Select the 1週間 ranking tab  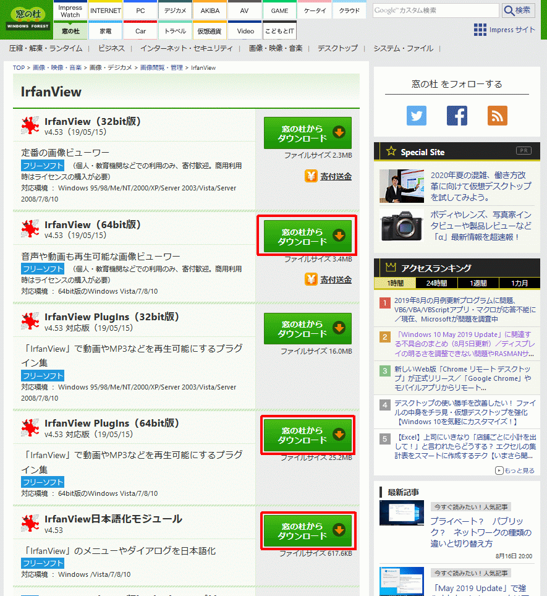point(478,283)
